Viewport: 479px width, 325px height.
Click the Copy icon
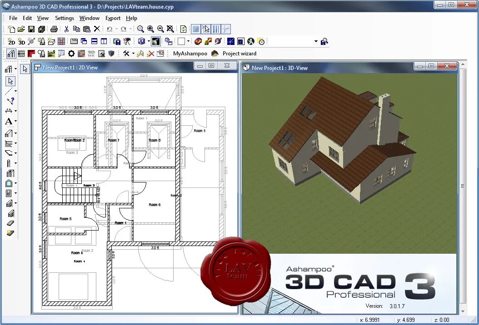tap(76, 29)
